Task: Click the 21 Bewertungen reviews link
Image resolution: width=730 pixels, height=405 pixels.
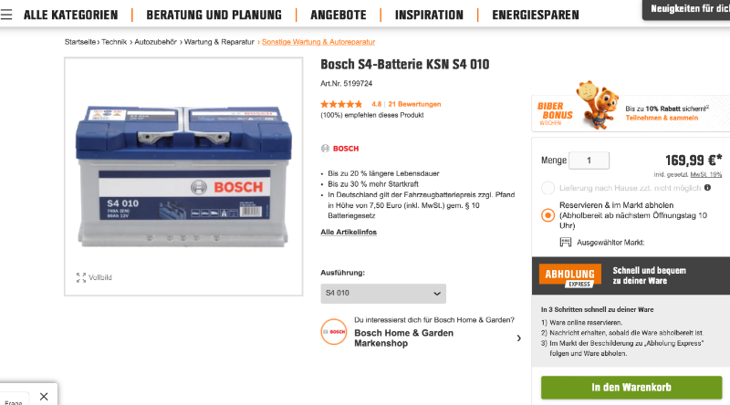Action: coord(414,104)
